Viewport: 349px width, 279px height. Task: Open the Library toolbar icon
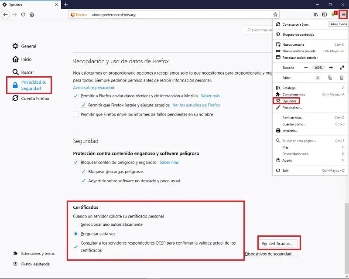315,15
